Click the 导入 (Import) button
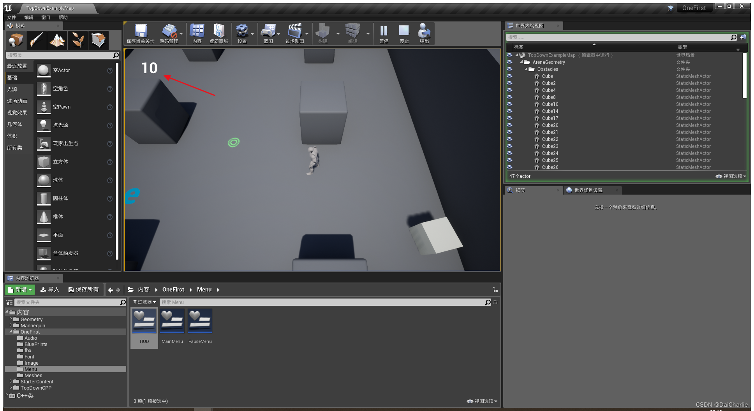The width and height of the screenshot is (754, 411). click(x=50, y=290)
